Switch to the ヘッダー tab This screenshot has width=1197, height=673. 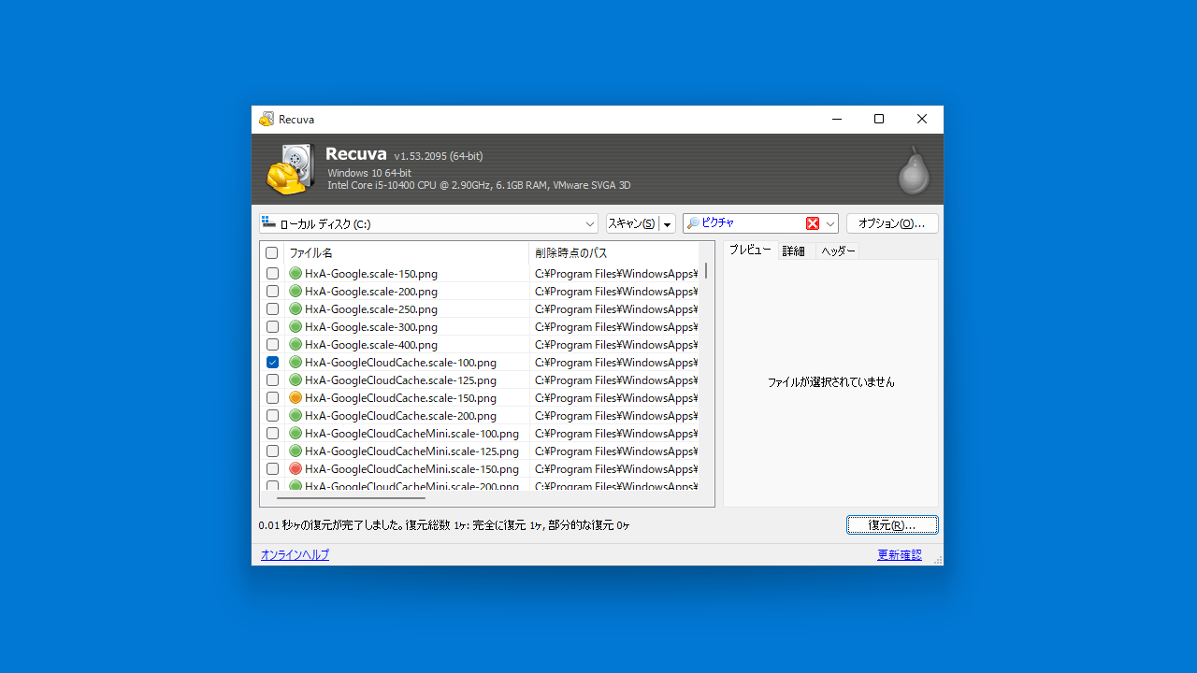pos(838,251)
